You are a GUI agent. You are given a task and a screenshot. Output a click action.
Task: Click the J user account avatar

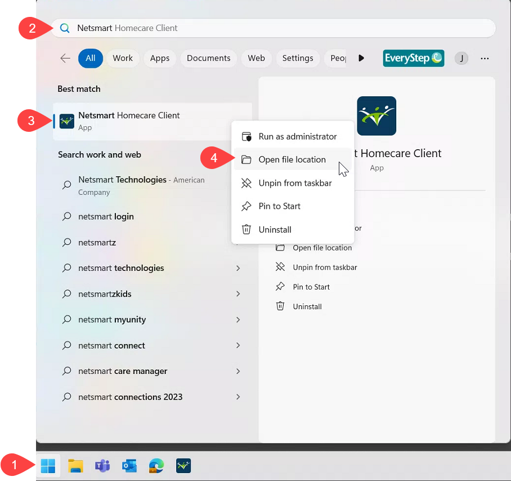pyautogui.click(x=461, y=58)
